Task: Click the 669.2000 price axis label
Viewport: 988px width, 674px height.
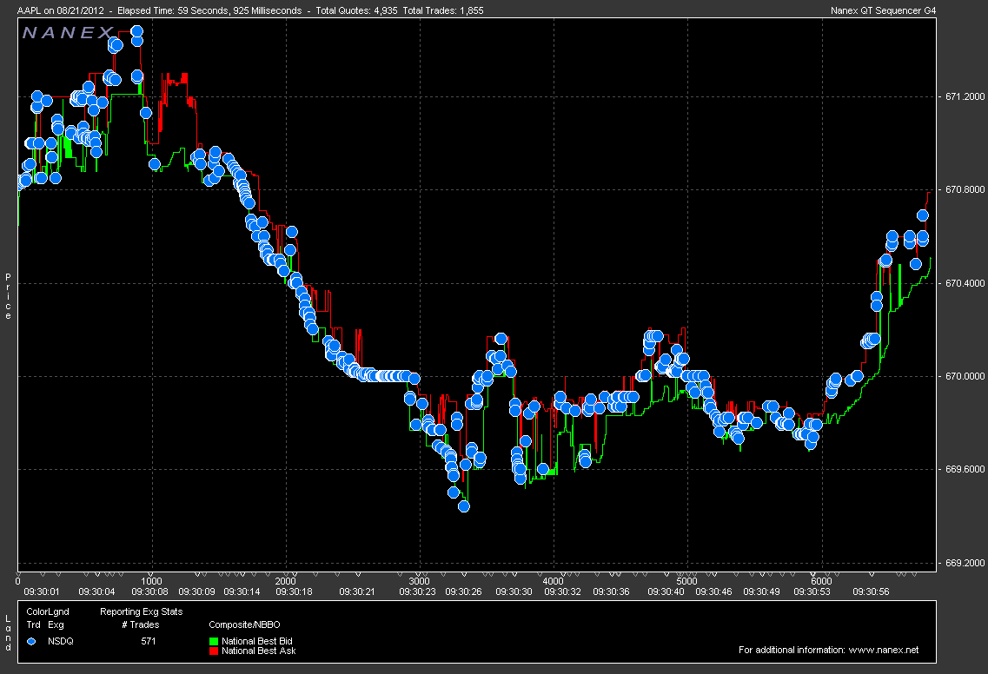Action: (965, 563)
